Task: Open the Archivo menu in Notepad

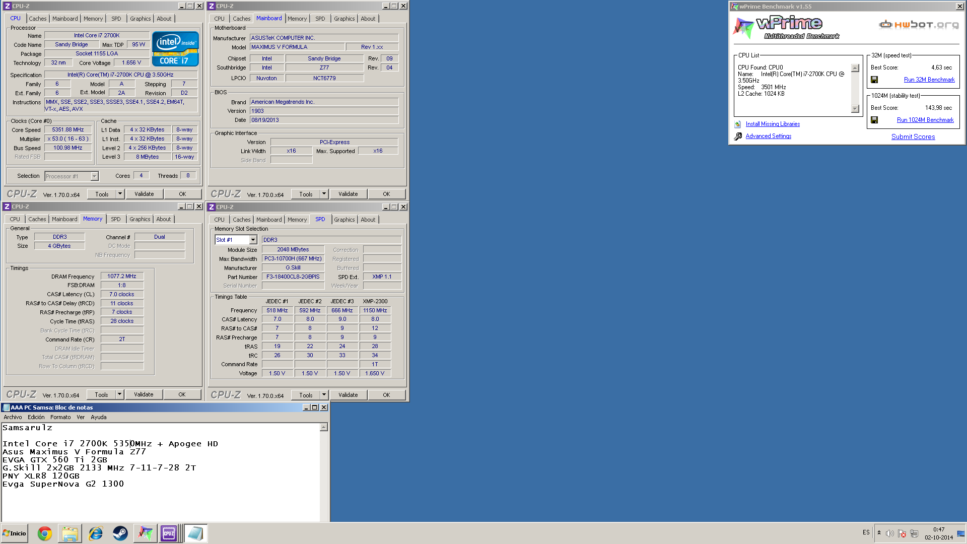Action: click(13, 417)
